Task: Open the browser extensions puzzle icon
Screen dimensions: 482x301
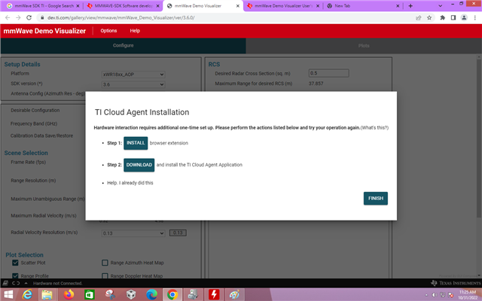Action: click(442, 18)
